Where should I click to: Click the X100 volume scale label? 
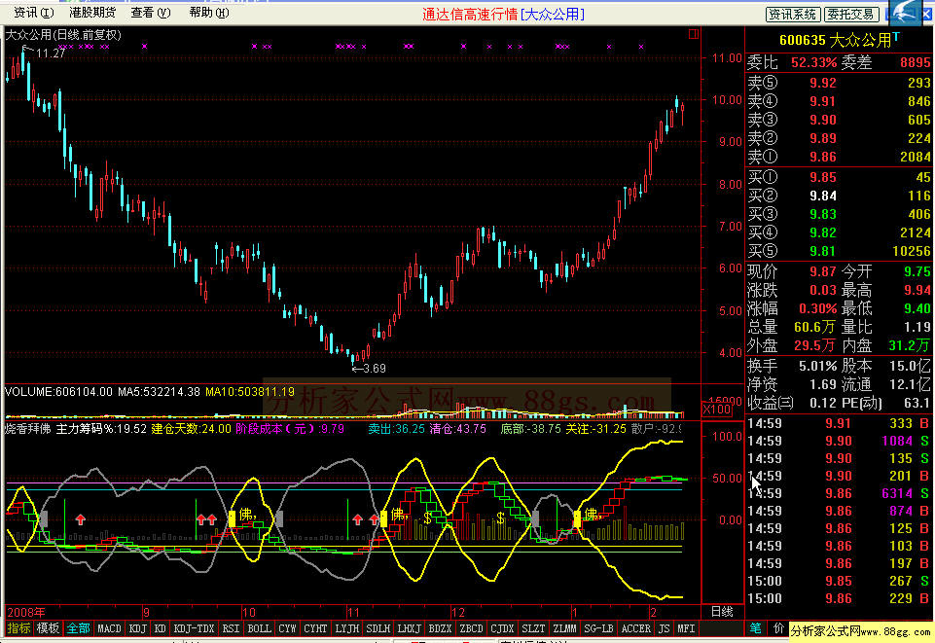[717, 410]
